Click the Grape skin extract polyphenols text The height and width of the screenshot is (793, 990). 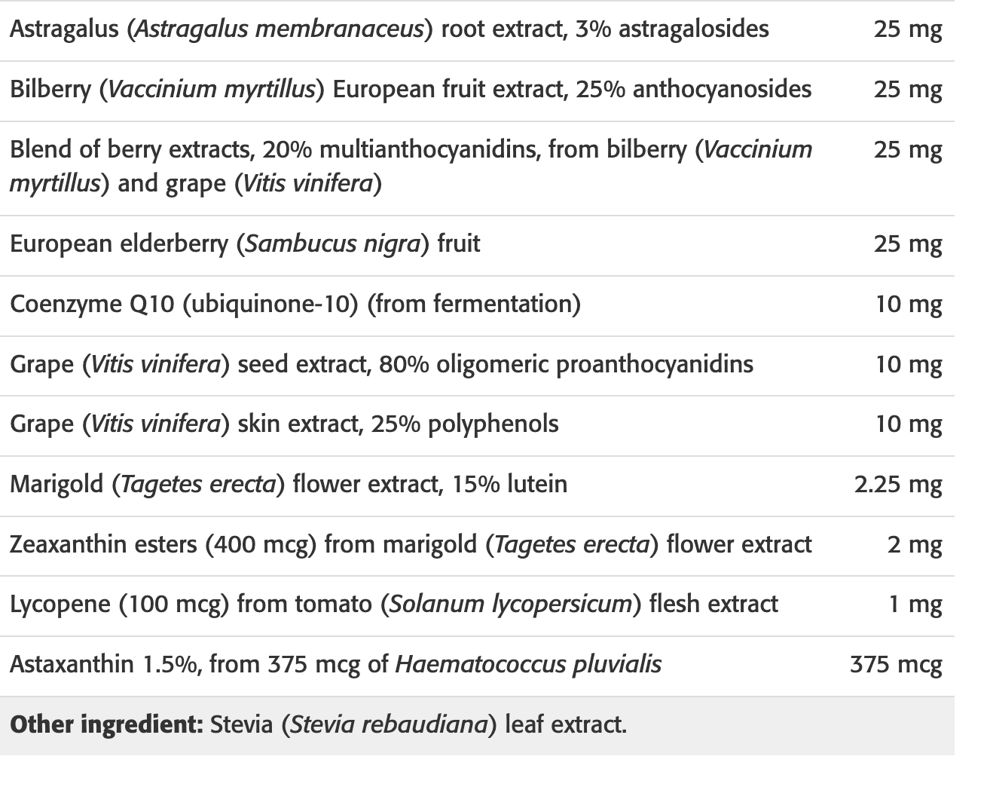pos(284,424)
